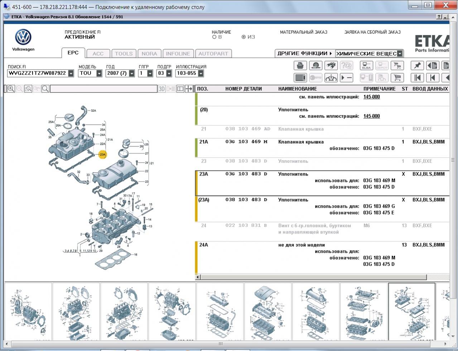Follow the first 145-000 illustration link

pos(372,97)
